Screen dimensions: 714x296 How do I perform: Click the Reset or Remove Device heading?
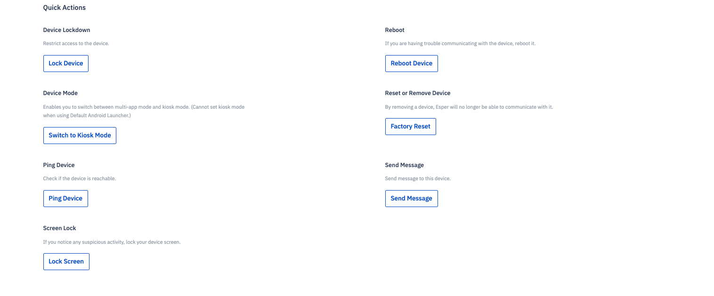(417, 93)
